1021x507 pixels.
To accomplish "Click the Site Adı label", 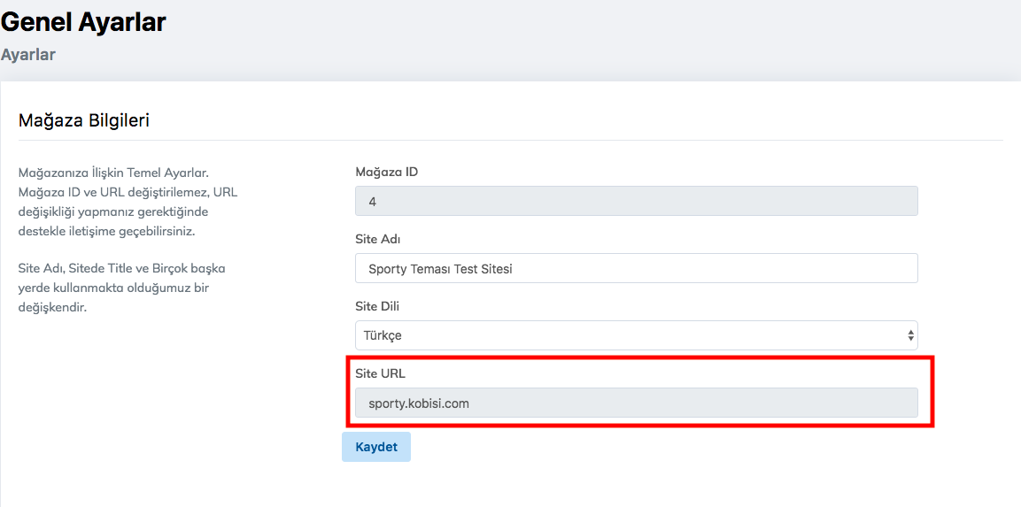I will (379, 239).
